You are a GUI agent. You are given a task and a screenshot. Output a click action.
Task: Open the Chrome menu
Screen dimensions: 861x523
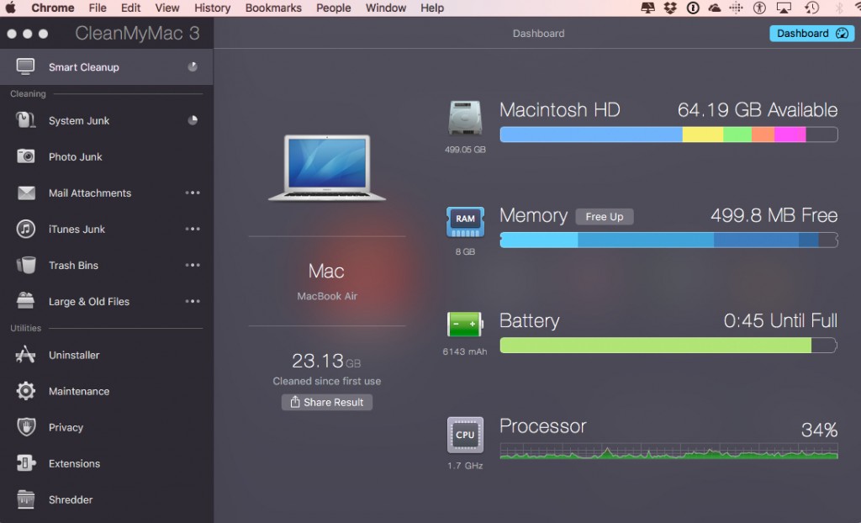[53, 8]
